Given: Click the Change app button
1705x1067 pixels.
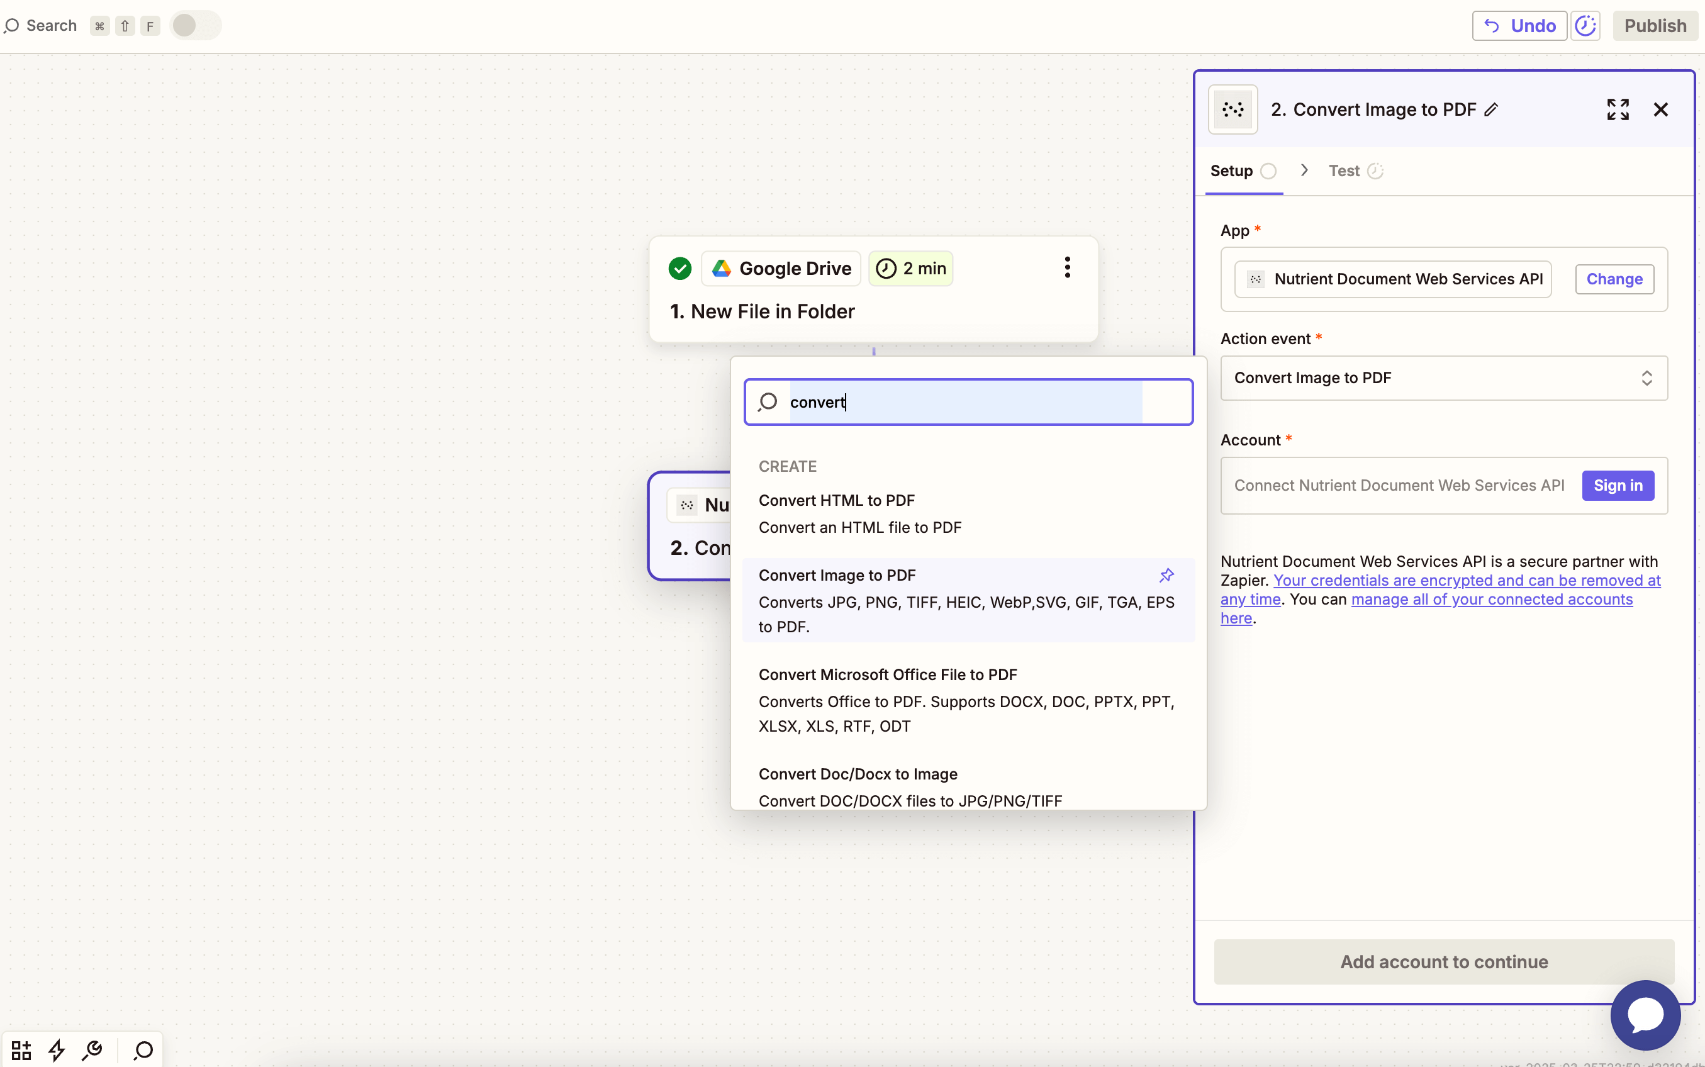Looking at the screenshot, I should pyautogui.click(x=1614, y=279).
